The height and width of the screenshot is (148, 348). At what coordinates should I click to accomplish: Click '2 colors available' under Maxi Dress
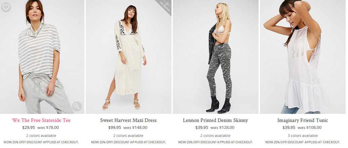click(x=128, y=136)
